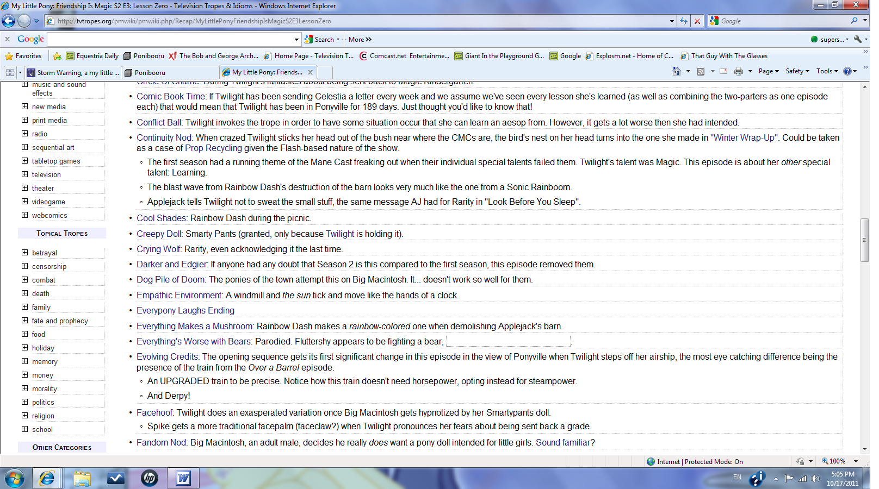Click the Help question mark icon
Screen dimensions: 879x489
coord(847,71)
